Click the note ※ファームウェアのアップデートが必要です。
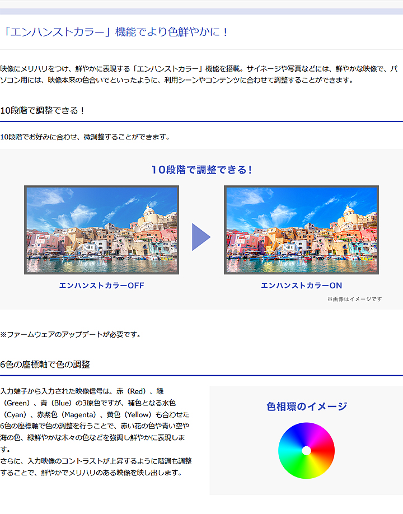Viewport: 403px width, 514px height. click(72, 334)
